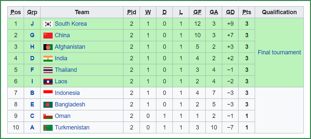
Task: Click the Laos flag icon
Action: 48,81
